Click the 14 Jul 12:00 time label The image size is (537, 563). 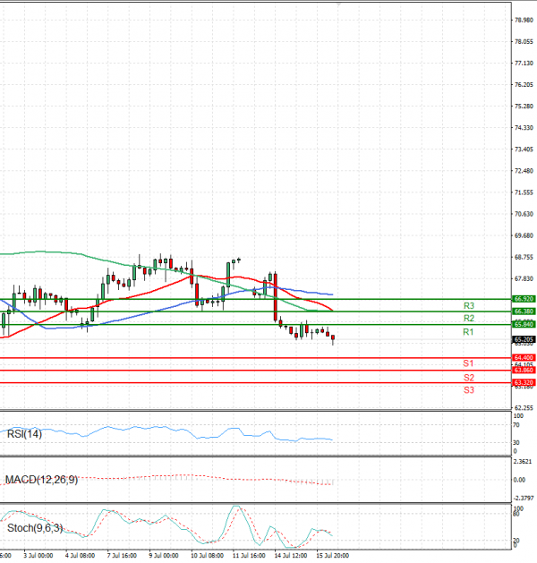[x=290, y=556]
